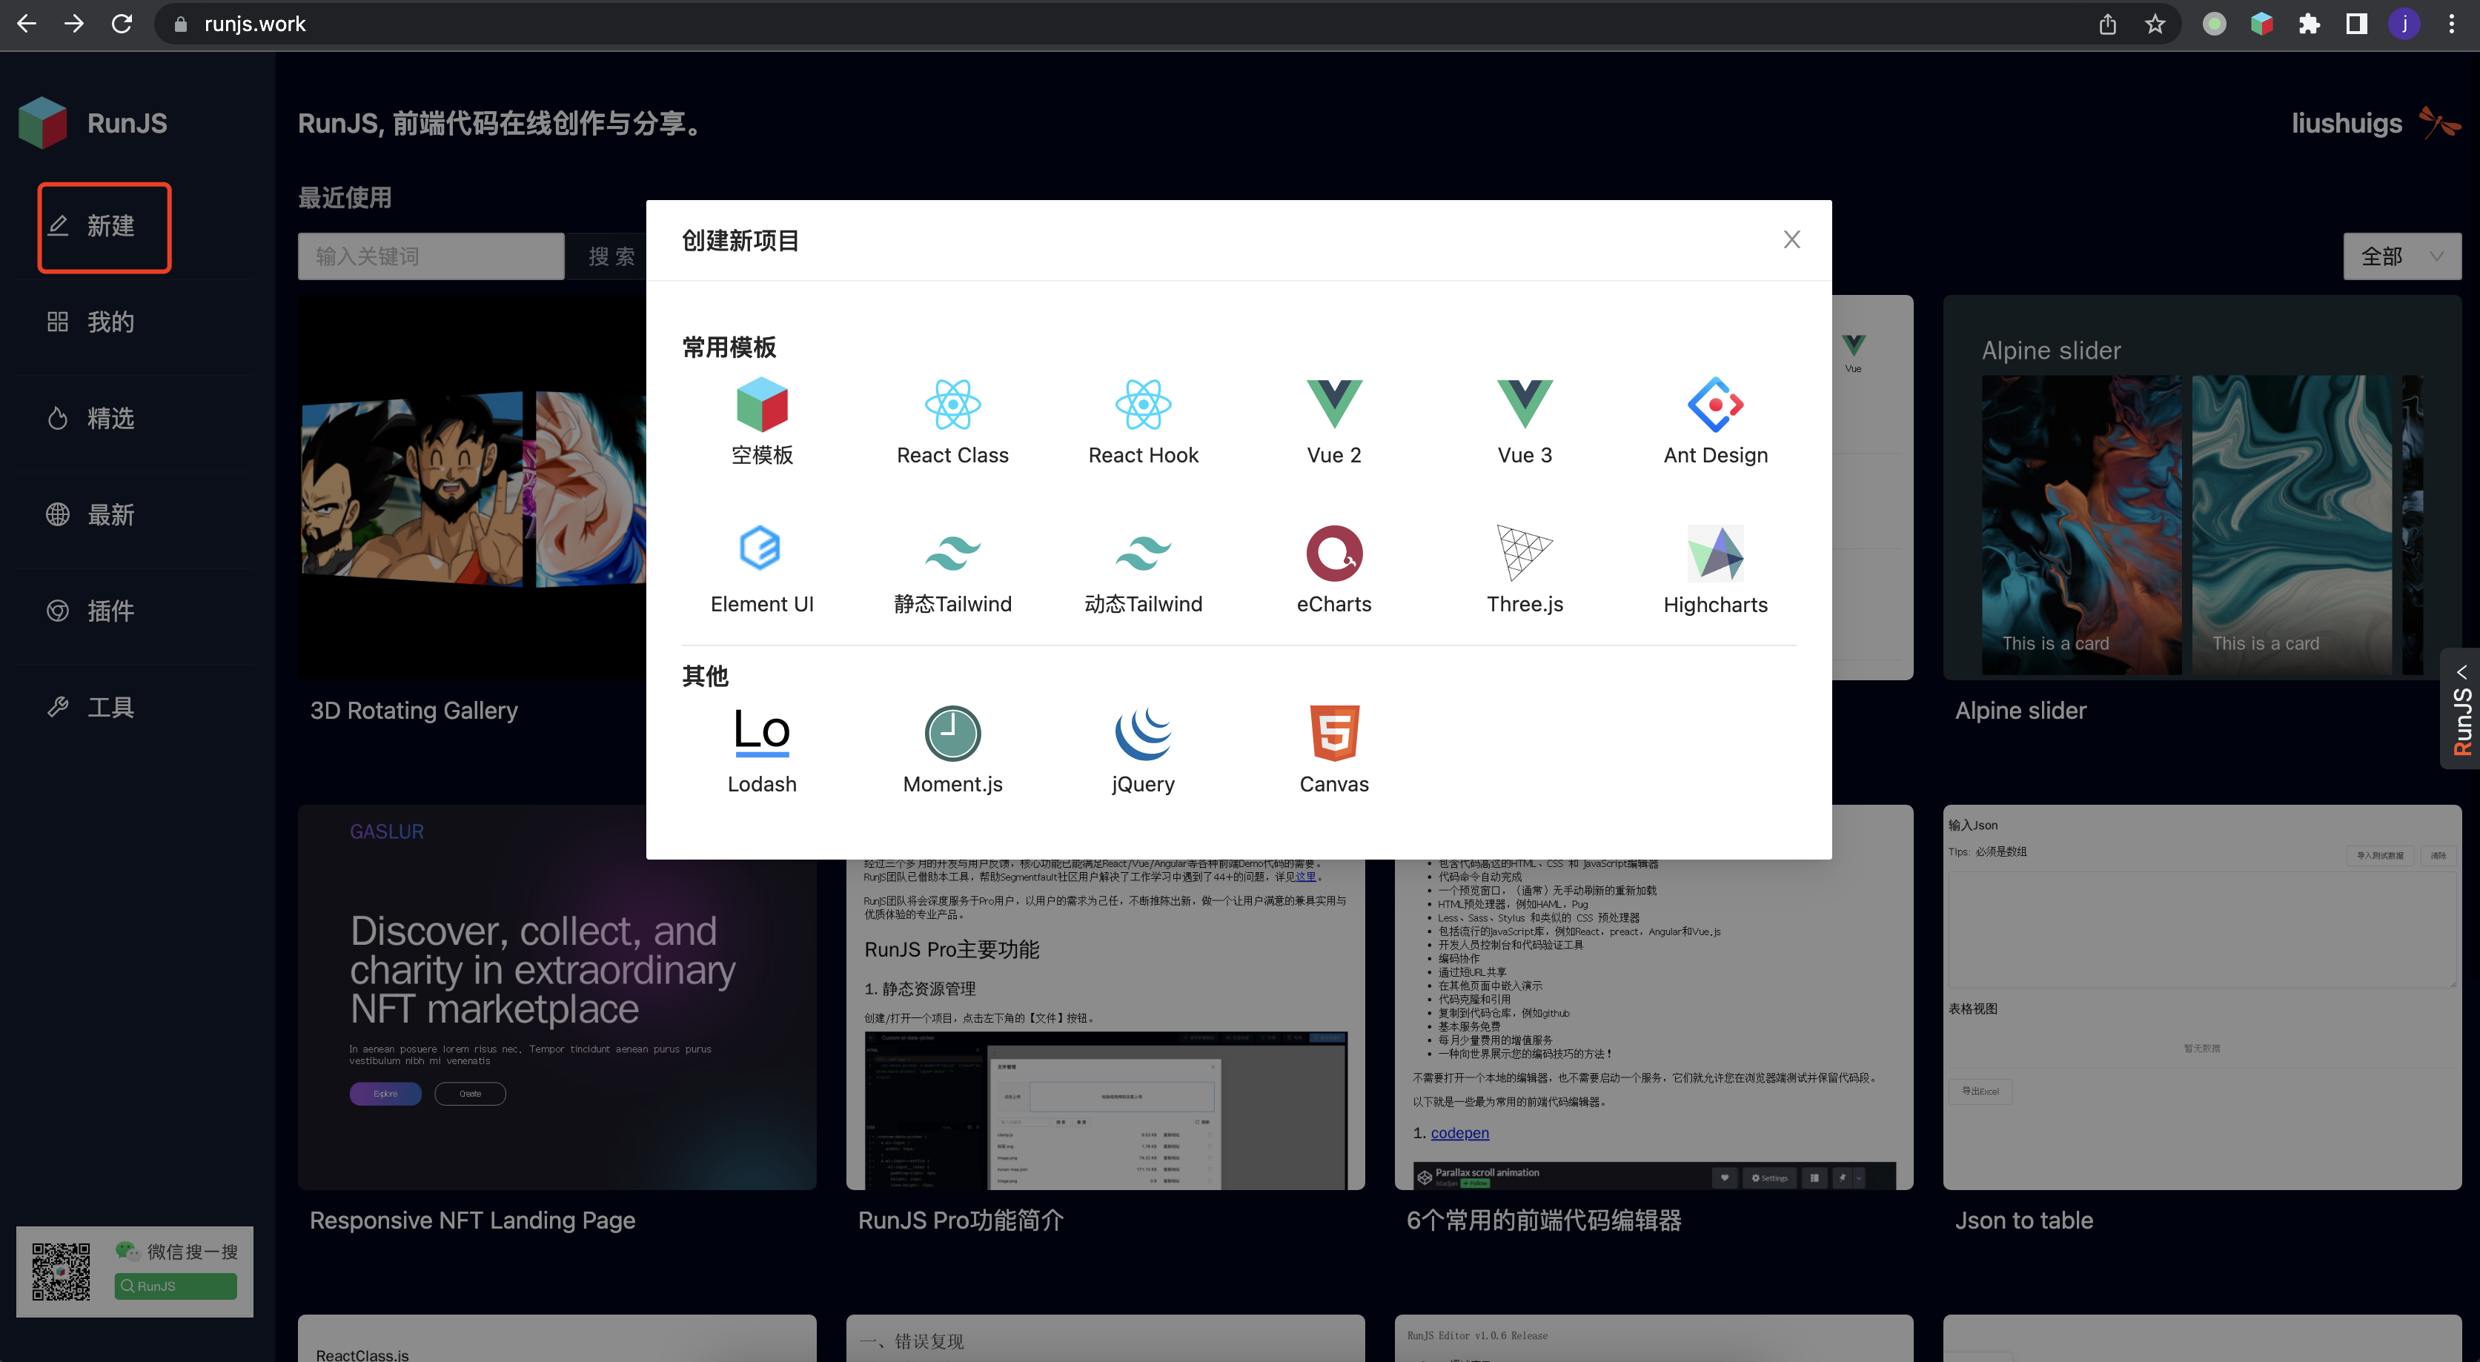Click the WeChat QR code image
This screenshot has height=1362, width=2480.
click(61, 1271)
